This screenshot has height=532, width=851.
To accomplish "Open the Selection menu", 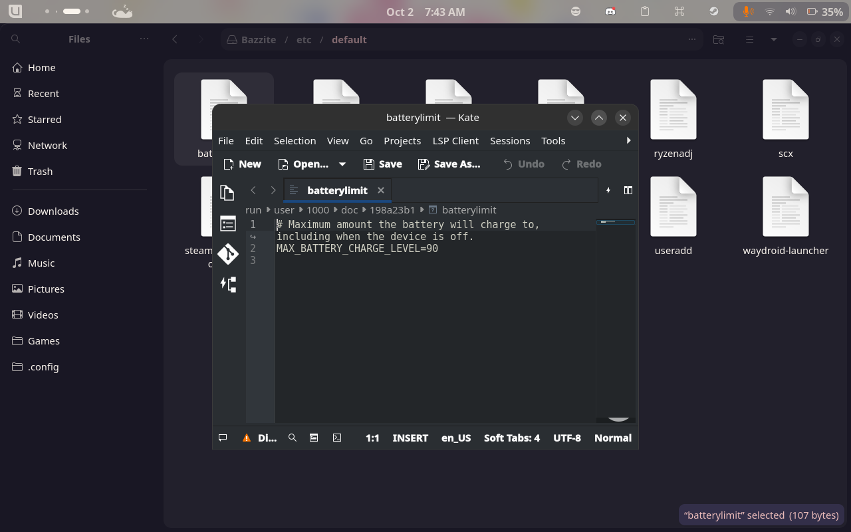I will pyautogui.click(x=295, y=140).
